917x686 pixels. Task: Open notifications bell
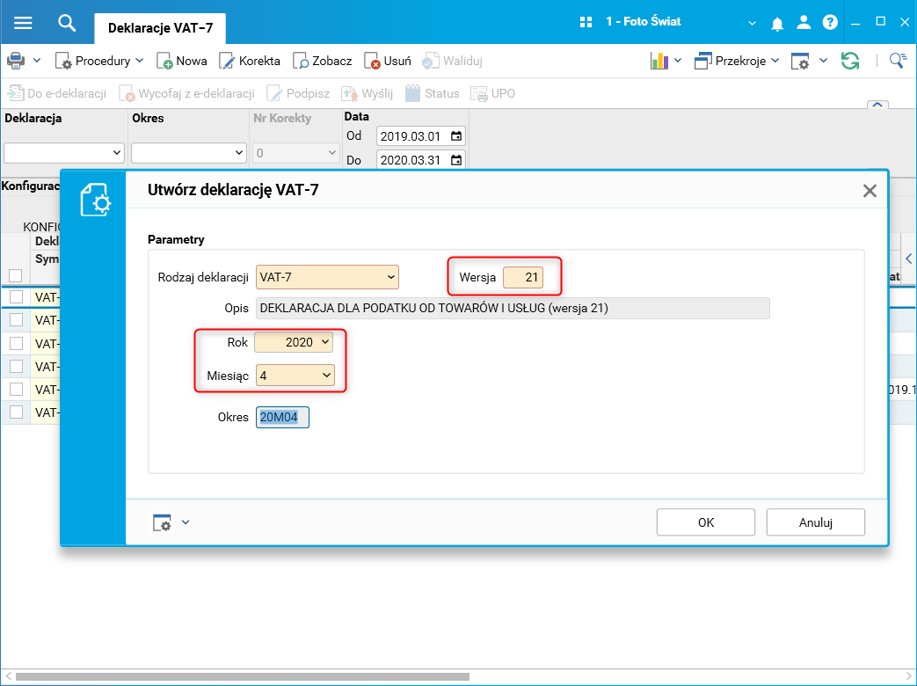tap(777, 24)
